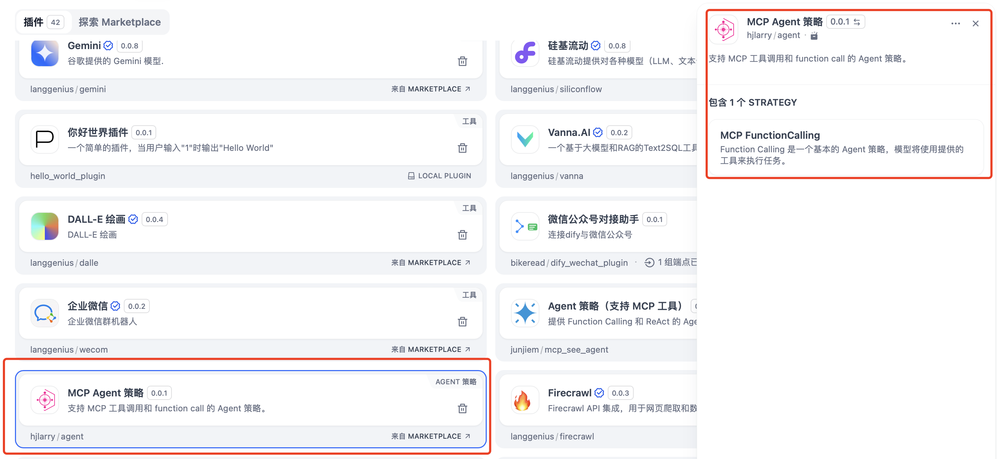Image resolution: width=997 pixels, height=459 pixels.
Task: Switch to 探索 Marketplace tab
Action: pyautogui.click(x=120, y=22)
